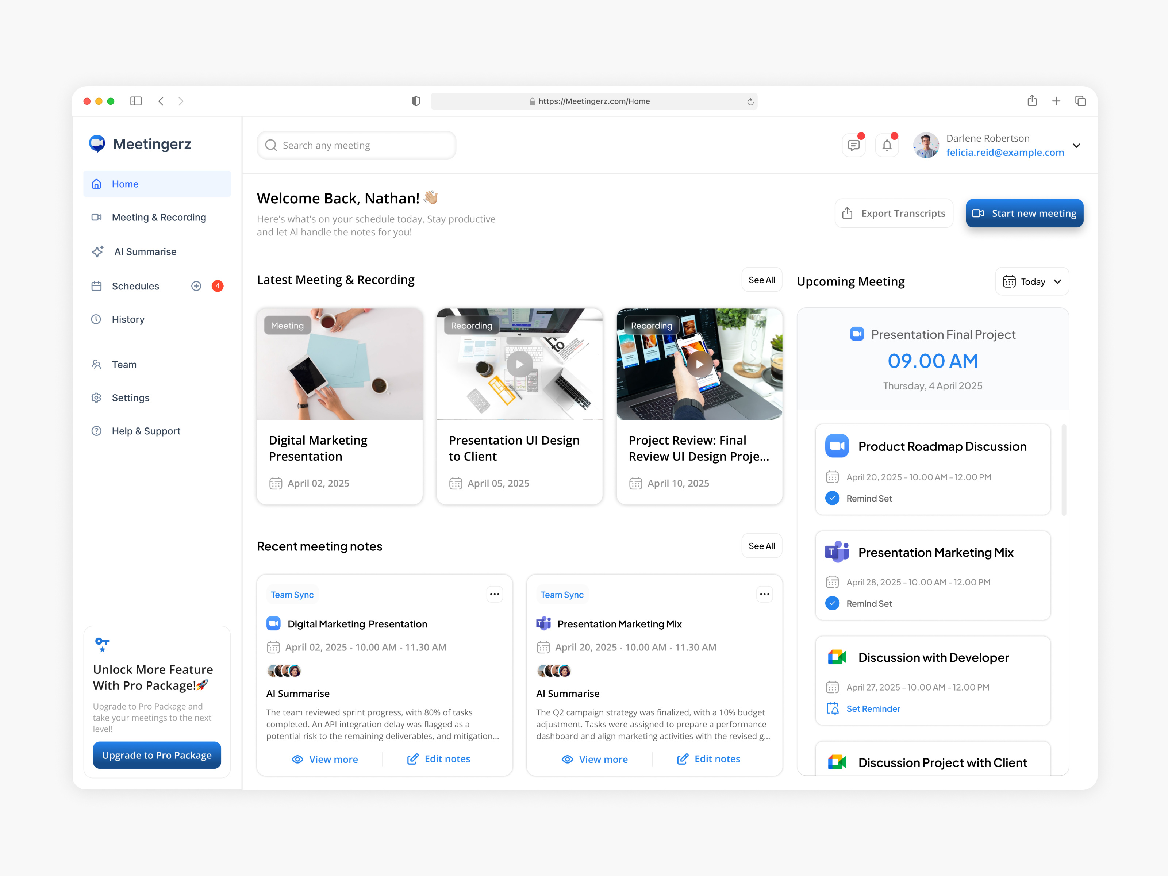Image resolution: width=1168 pixels, height=876 pixels.
Task: Open the notifications bell
Action: [x=887, y=145]
